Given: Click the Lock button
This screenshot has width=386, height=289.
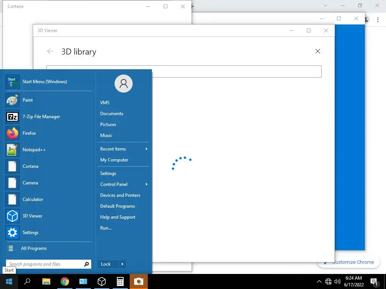Looking at the screenshot, I should pyautogui.click(x=108, y=264).
